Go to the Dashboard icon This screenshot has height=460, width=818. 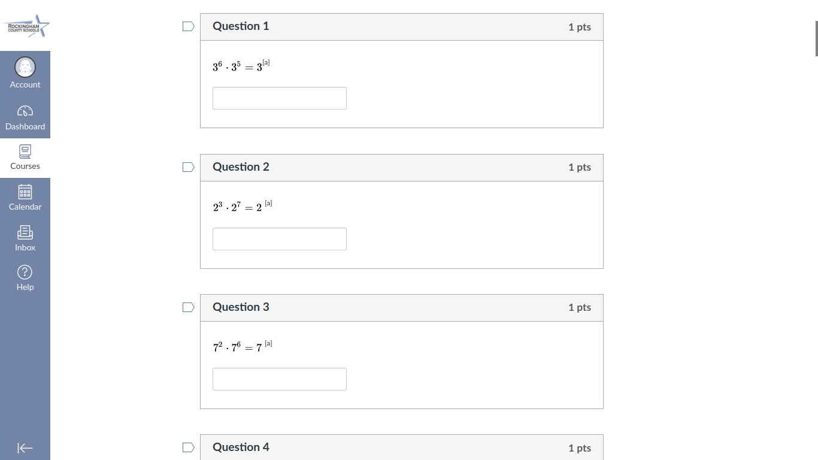(25, 111)
